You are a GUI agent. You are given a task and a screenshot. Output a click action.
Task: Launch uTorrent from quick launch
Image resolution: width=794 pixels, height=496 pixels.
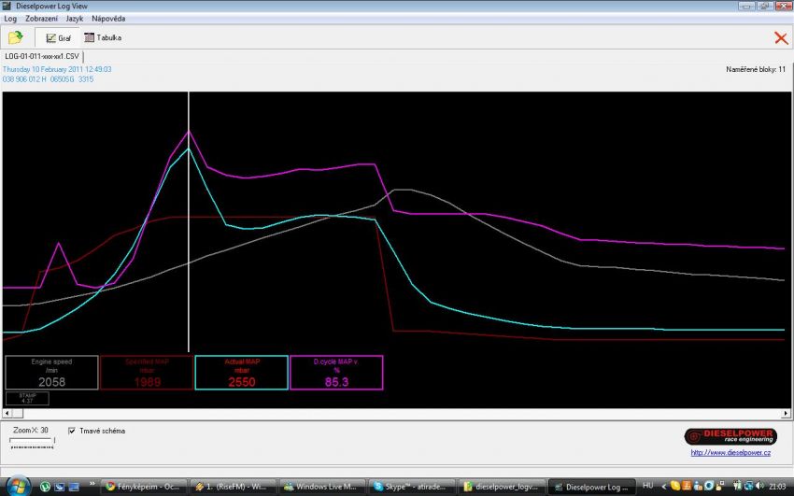pyautogui.click(x=45, y=487)
